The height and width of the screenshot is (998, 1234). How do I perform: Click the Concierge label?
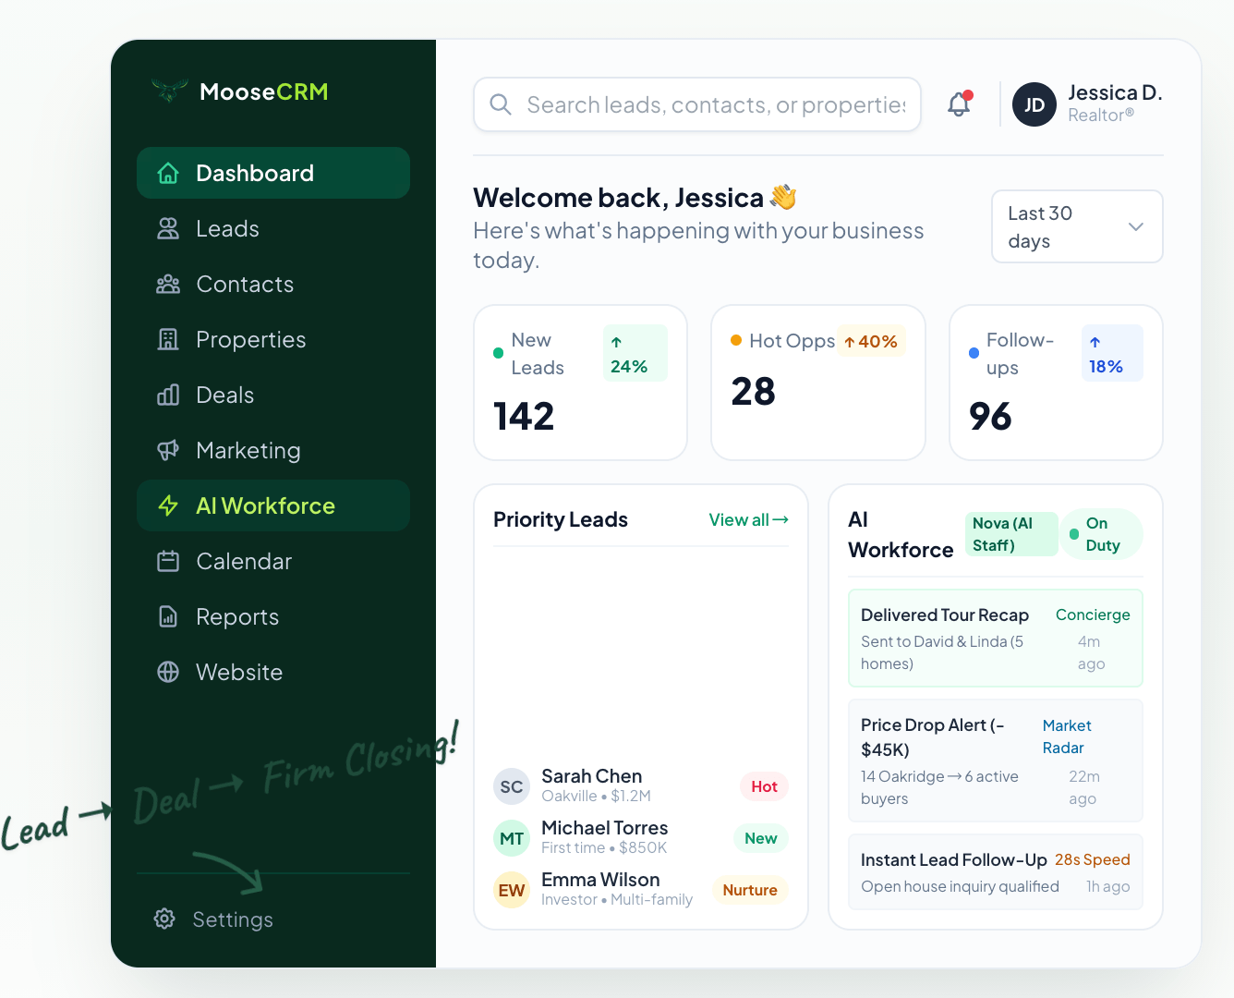[x=1093, y=615]
